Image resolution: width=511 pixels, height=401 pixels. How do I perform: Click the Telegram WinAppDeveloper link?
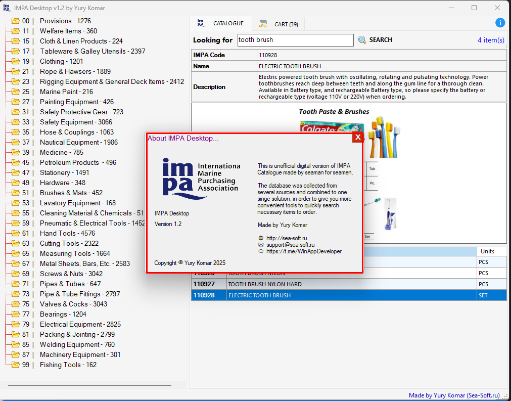[304, 251]
